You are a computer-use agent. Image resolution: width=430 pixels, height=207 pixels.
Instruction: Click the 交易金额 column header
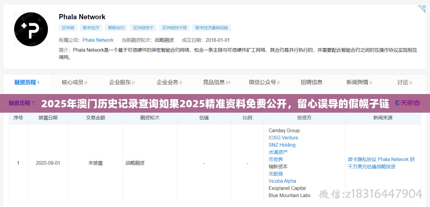[x=96, y=118]
